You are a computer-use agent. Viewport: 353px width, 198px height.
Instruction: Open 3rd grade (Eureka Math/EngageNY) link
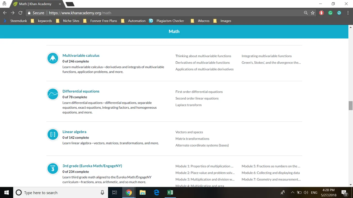[x=92, y=166]
